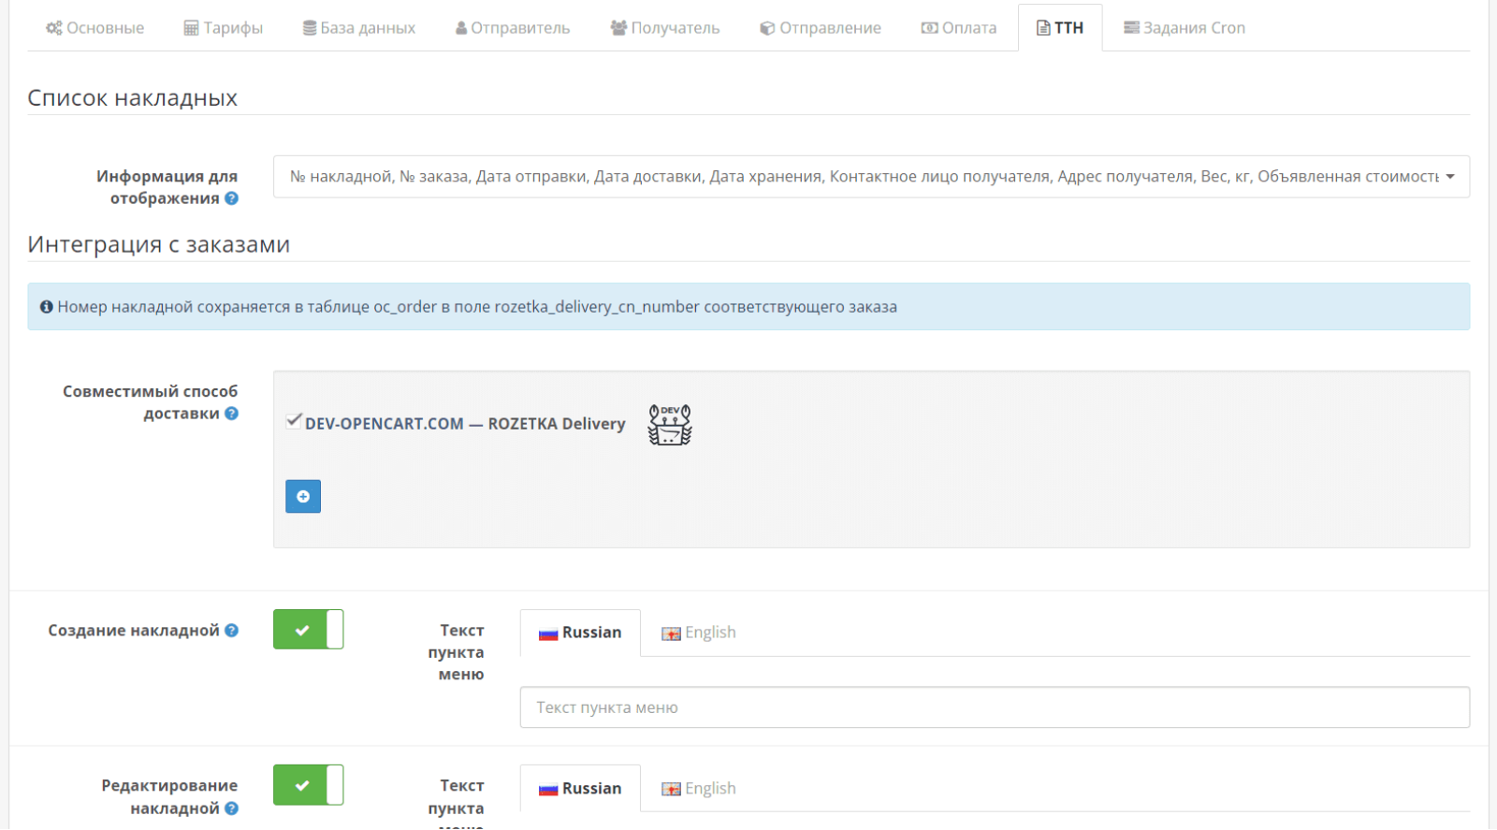Click the info alert about rozetka_delivery_cn_number
Viewport: 1497px width, 830px height.
748,307
